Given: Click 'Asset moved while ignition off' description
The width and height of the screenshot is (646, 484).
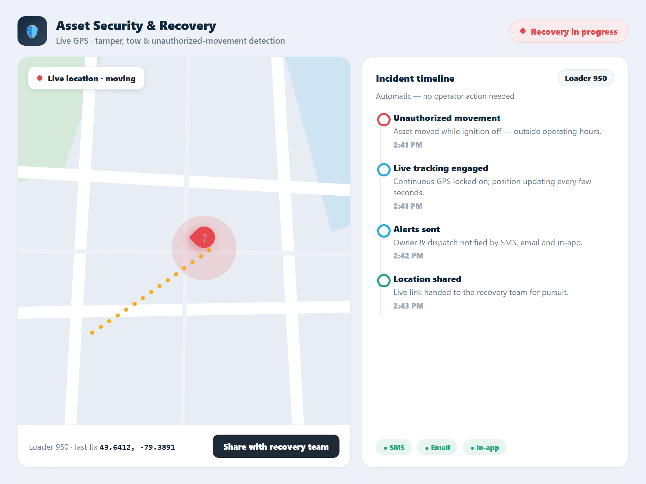Looking at the screenshot, I should [497, 131].
